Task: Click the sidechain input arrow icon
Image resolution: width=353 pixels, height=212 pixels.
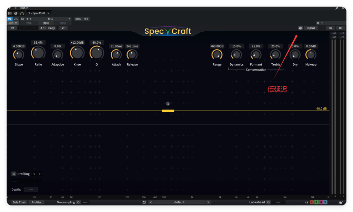Action: pyautogui.click(x=86, y=19)
